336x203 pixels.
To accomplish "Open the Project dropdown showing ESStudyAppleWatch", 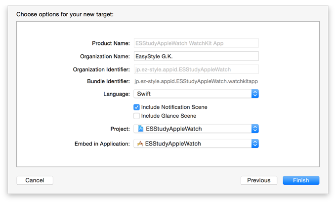I will coord(196,129).
